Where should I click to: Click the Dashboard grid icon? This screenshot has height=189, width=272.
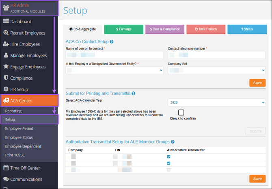(6, 21)
